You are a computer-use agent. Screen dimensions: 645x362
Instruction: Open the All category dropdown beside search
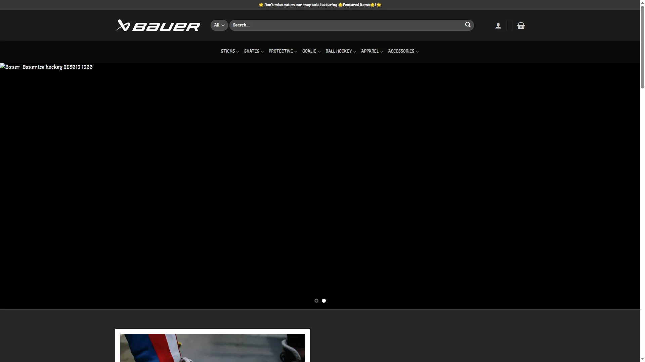[x=219, y=25]
